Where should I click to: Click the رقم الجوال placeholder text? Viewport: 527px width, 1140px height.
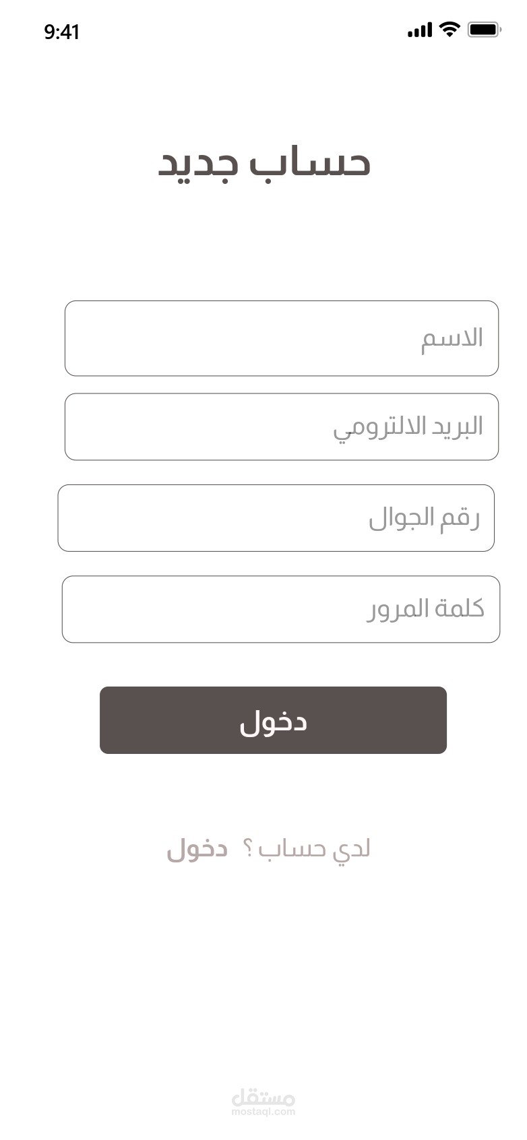tap(424, 518)
